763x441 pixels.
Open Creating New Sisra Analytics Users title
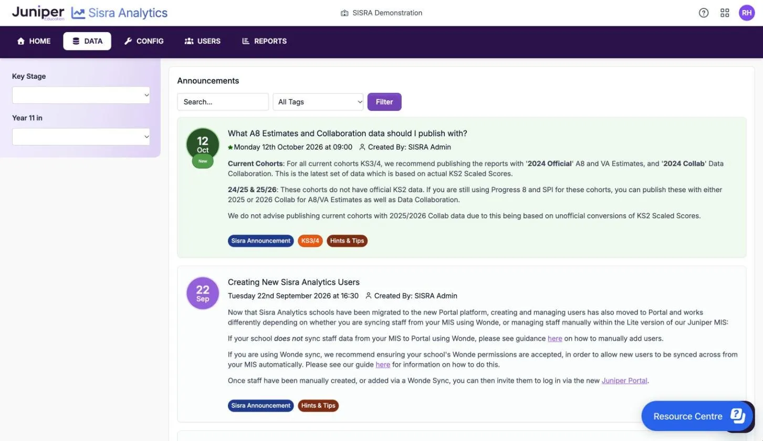click(x=294, y=282)
